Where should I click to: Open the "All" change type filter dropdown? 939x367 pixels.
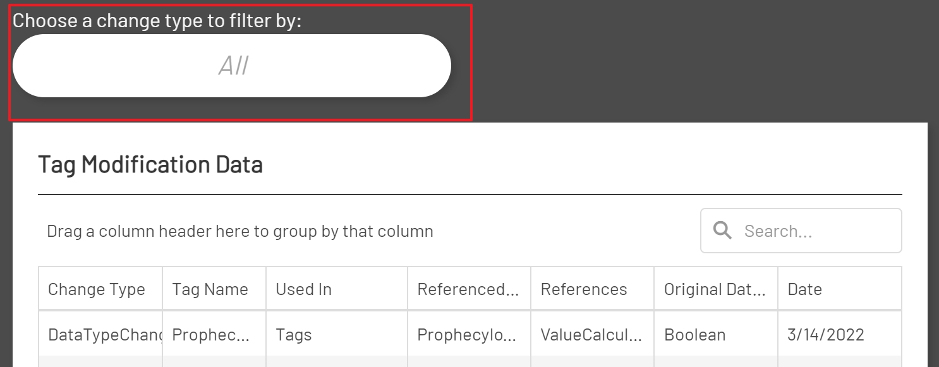pos(233,65)
